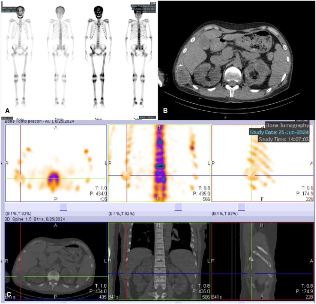Screen dimensions: 316x304
Task: Click the 'Study Time: 14:07:03' overlay label
Action: (284, 139)
